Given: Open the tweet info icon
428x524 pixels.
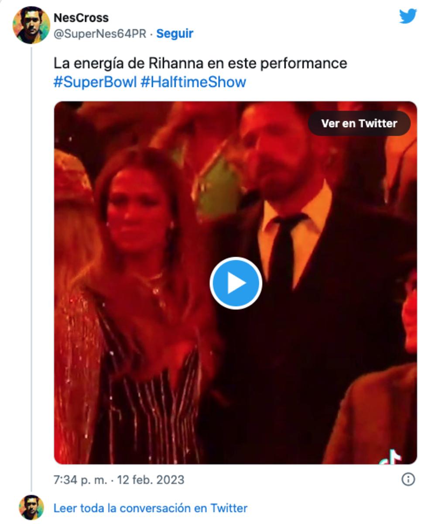Looking at the screenshot, I should coord(407,479).
